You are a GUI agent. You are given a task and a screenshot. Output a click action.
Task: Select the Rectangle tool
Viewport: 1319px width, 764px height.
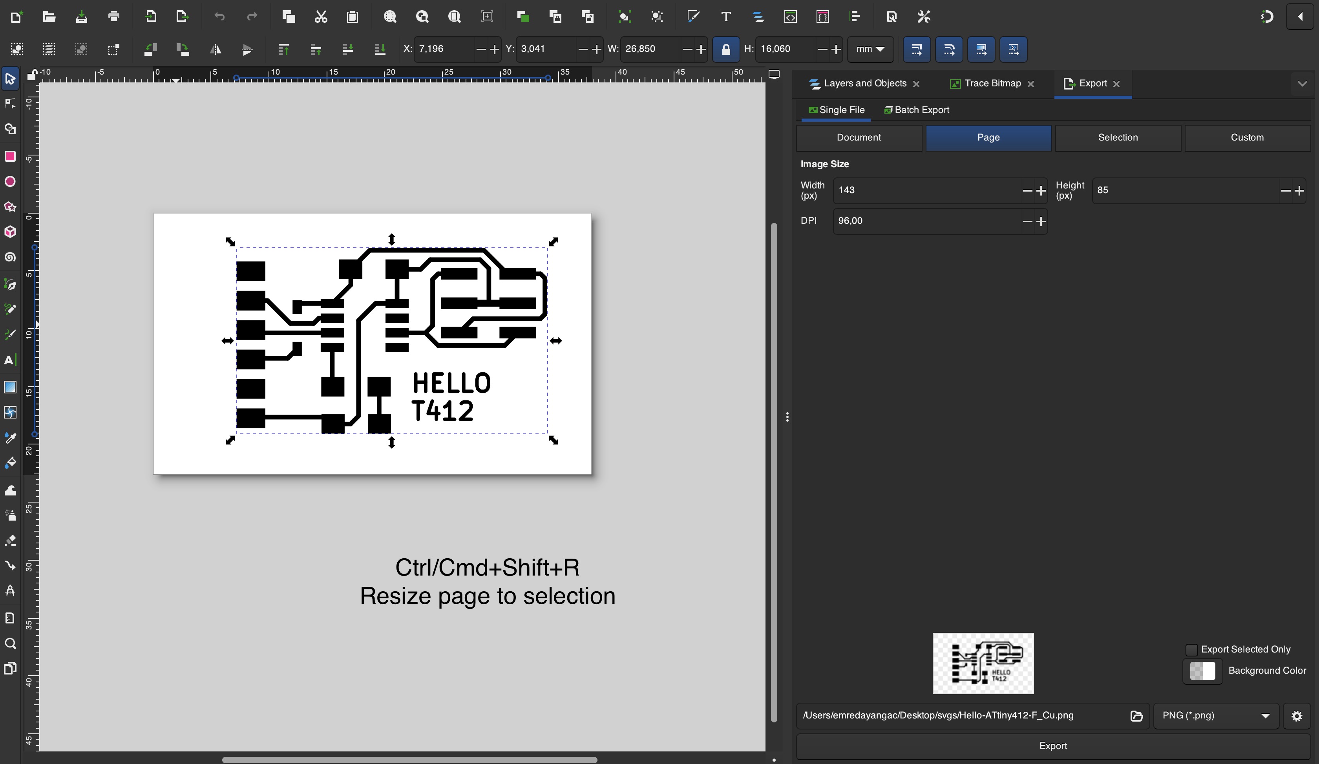[9, 157]
